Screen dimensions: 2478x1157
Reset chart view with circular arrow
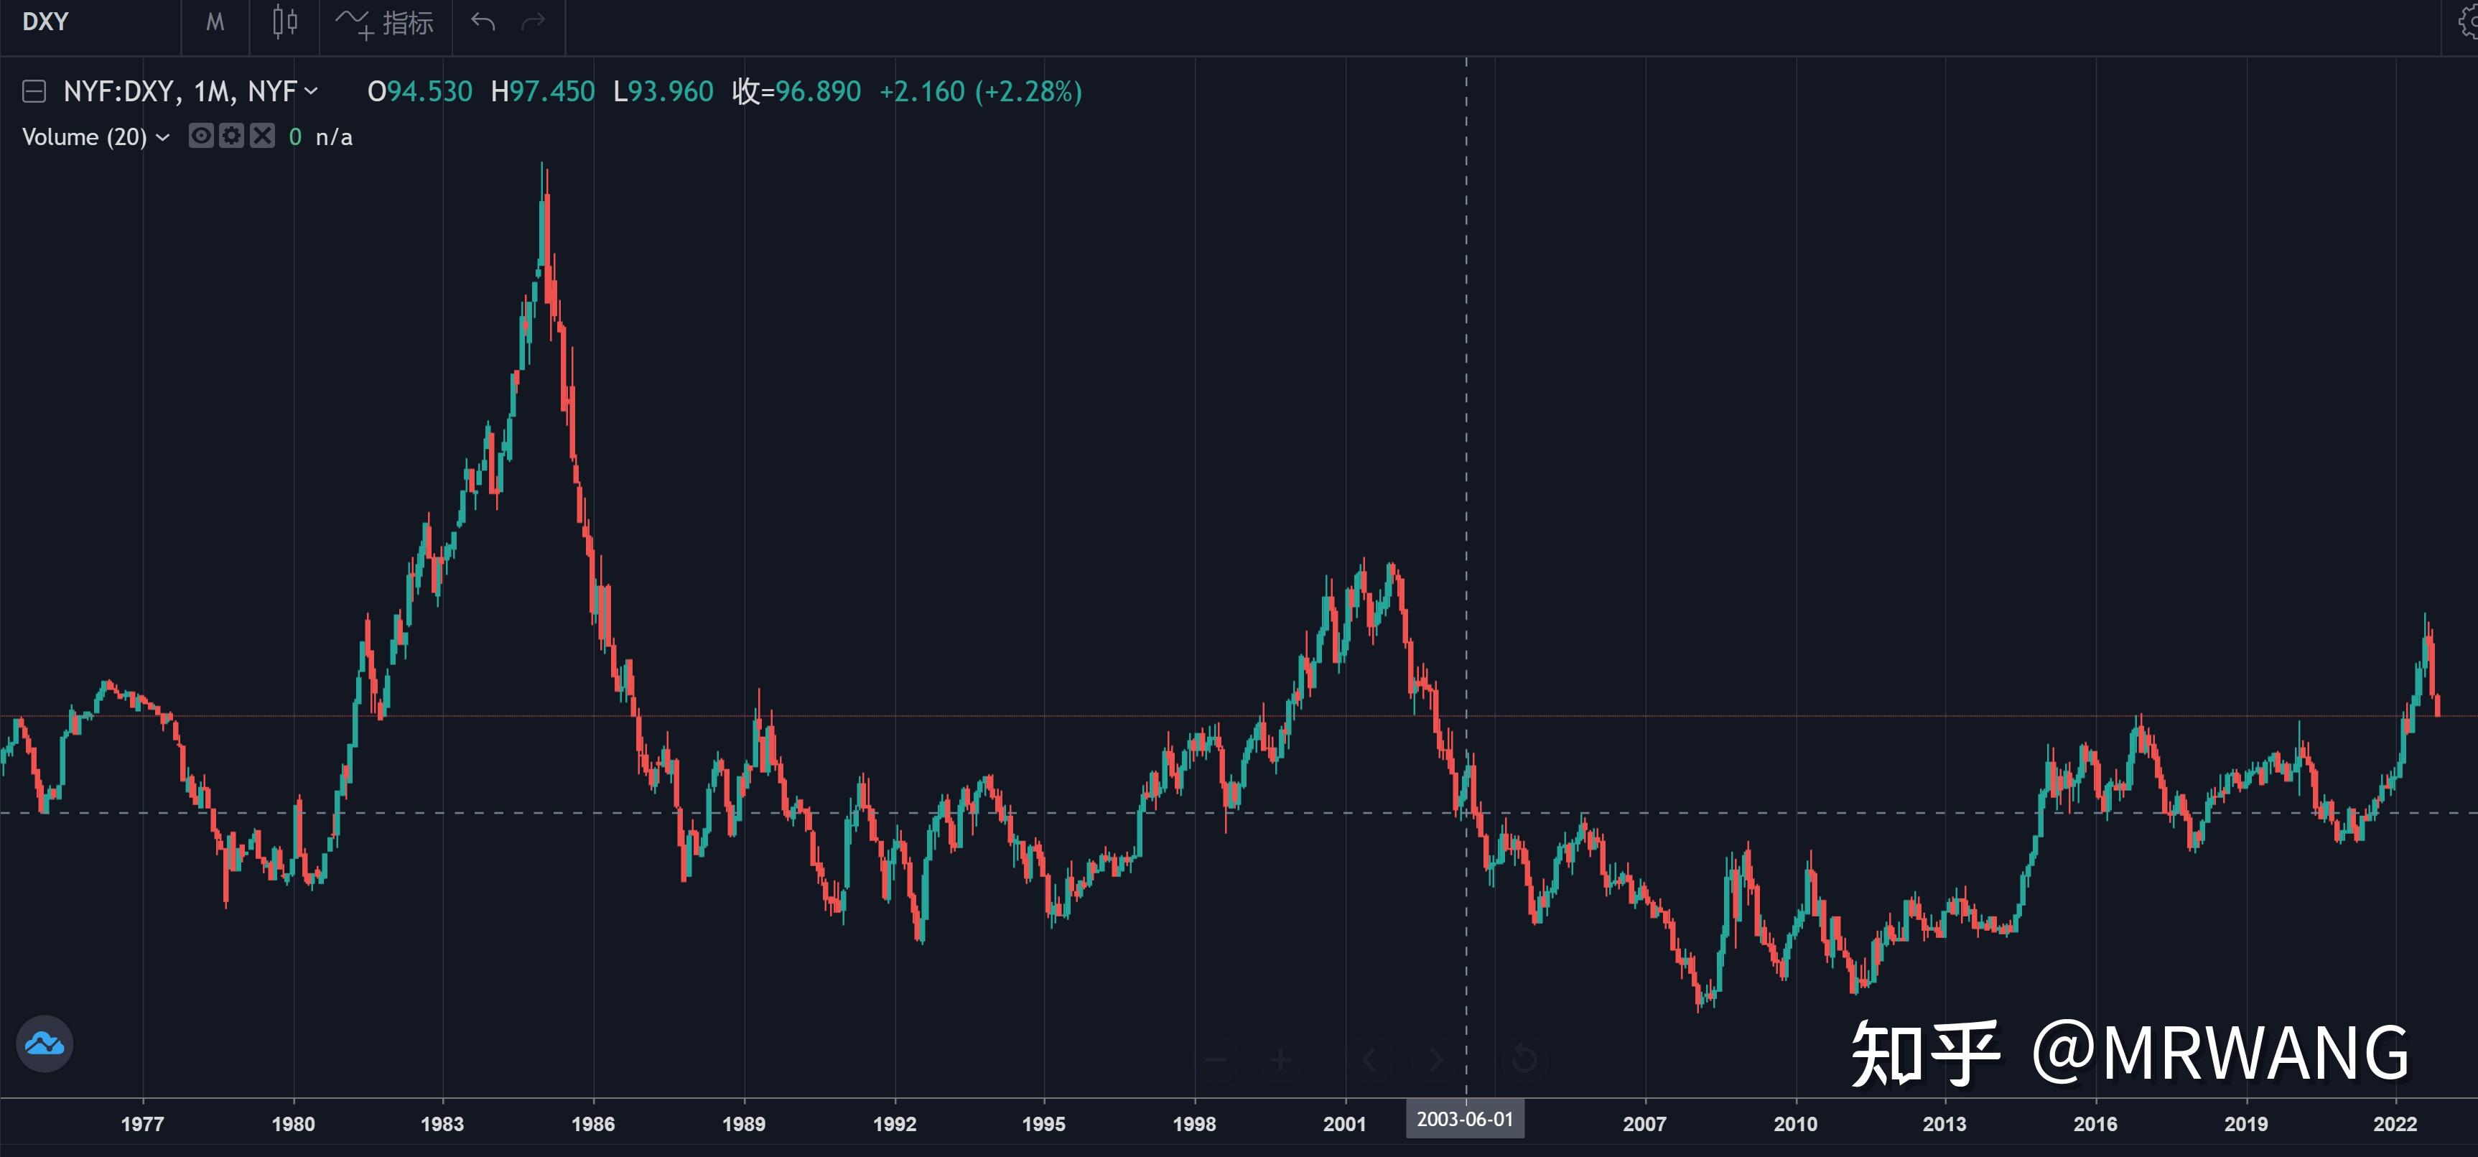[x=1524, y=1060]
